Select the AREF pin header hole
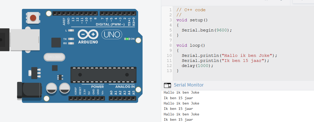The width and height of the screenshot is (314, 122). pyautogui.click(x=64, y=13)
